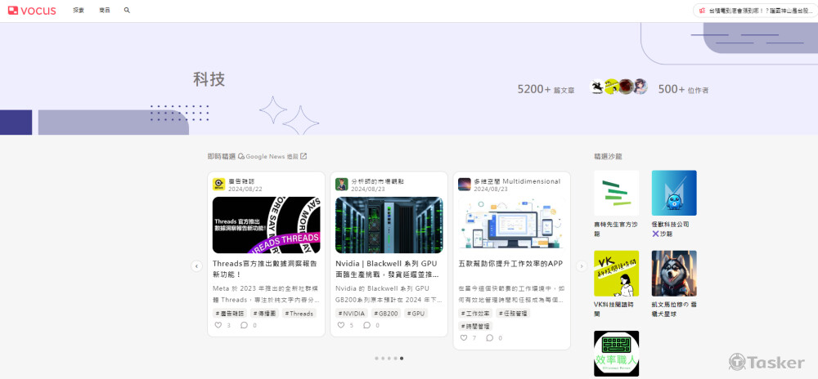Open the VK tech reading salon thumbnail
The image size is (818, 379).
pyautogui.click(x=616, y=274)
